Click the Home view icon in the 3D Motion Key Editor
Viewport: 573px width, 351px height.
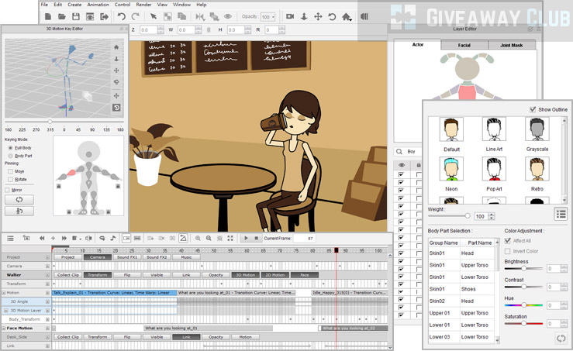116,47
